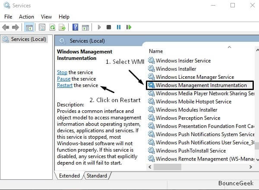Click the horizontal scrollbar thumb

(167, 167)
